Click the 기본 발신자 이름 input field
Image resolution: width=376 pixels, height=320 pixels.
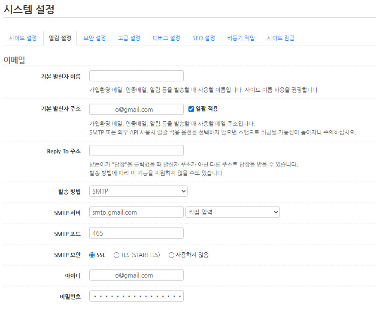(136, 76)
